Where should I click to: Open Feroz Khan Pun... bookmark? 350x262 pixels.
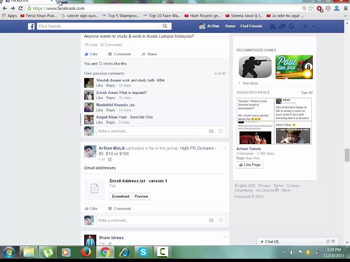click(39, 16)
